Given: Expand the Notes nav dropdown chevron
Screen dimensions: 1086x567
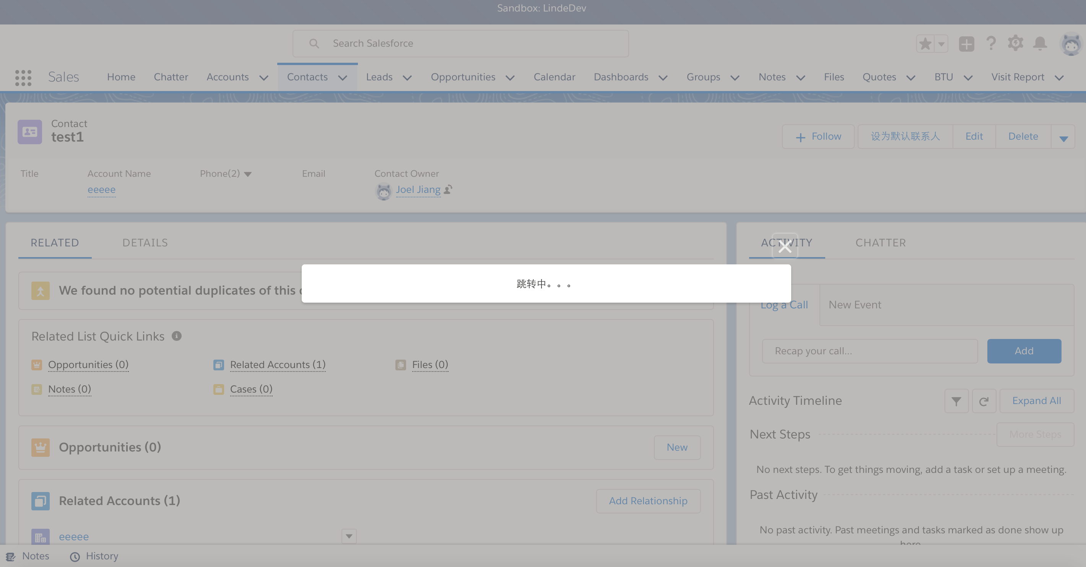Looking at the screenshot, I should tap(801, 78).
